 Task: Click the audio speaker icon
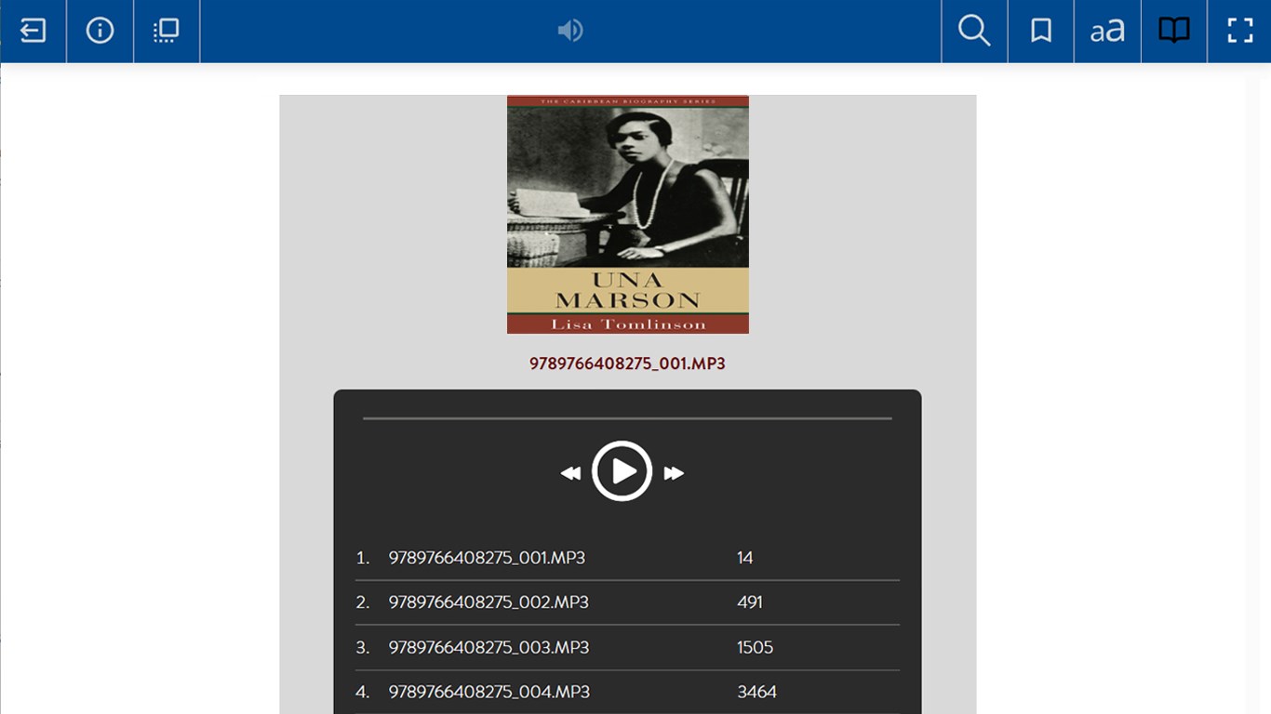[570, 31]
